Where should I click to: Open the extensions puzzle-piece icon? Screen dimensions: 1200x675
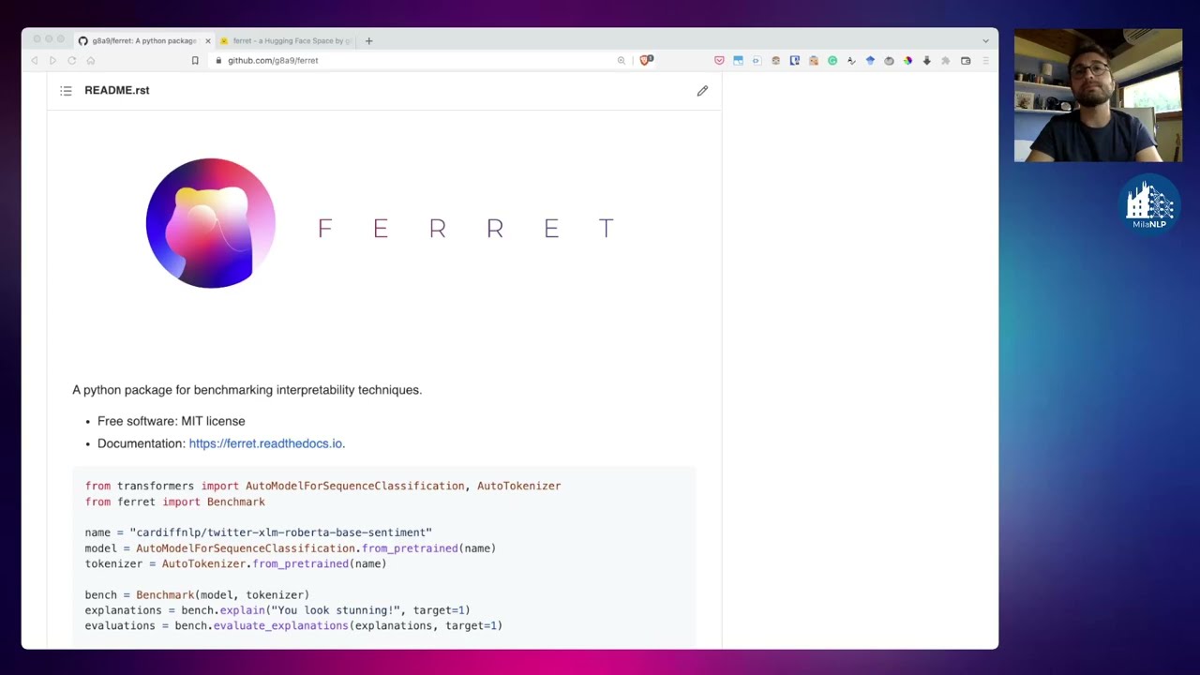[x=946, y=60]
